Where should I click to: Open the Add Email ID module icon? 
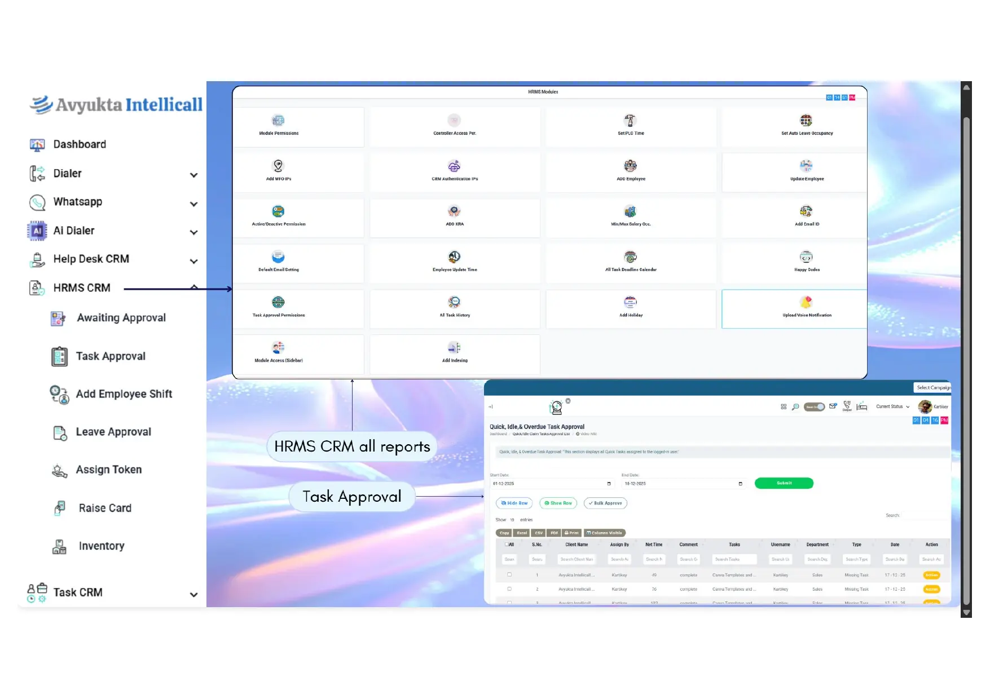pos(806,211)
